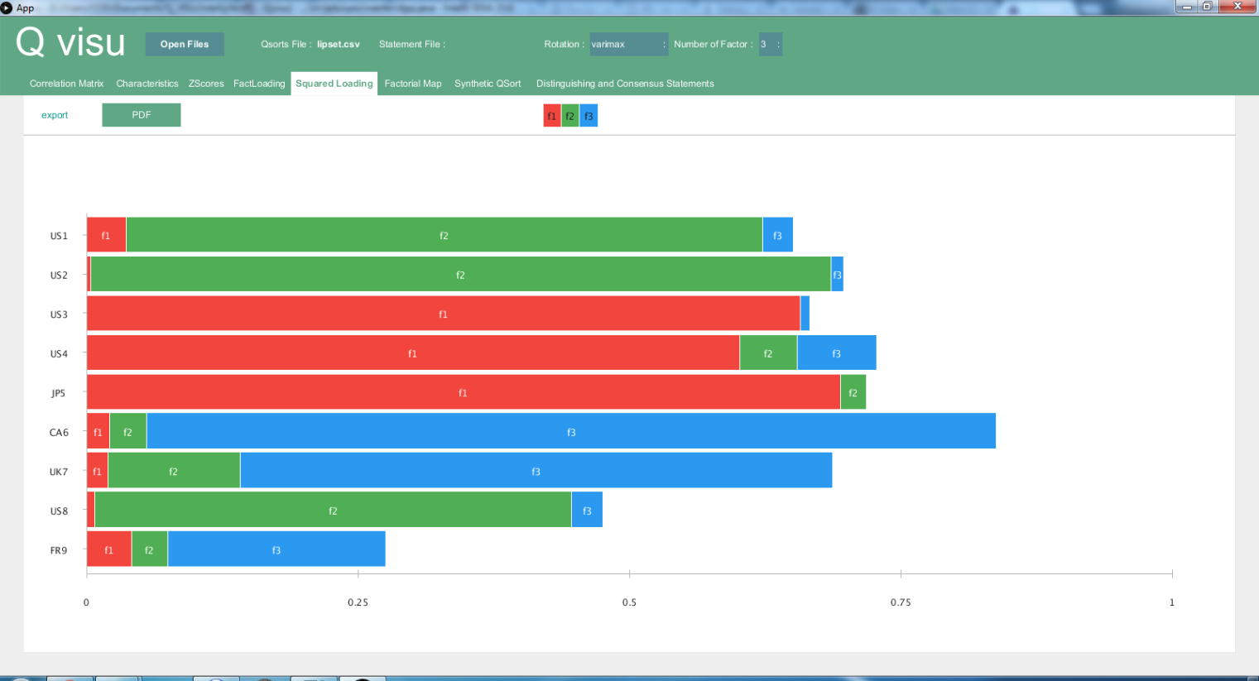Click the Open Files button

tap(185, 44)
